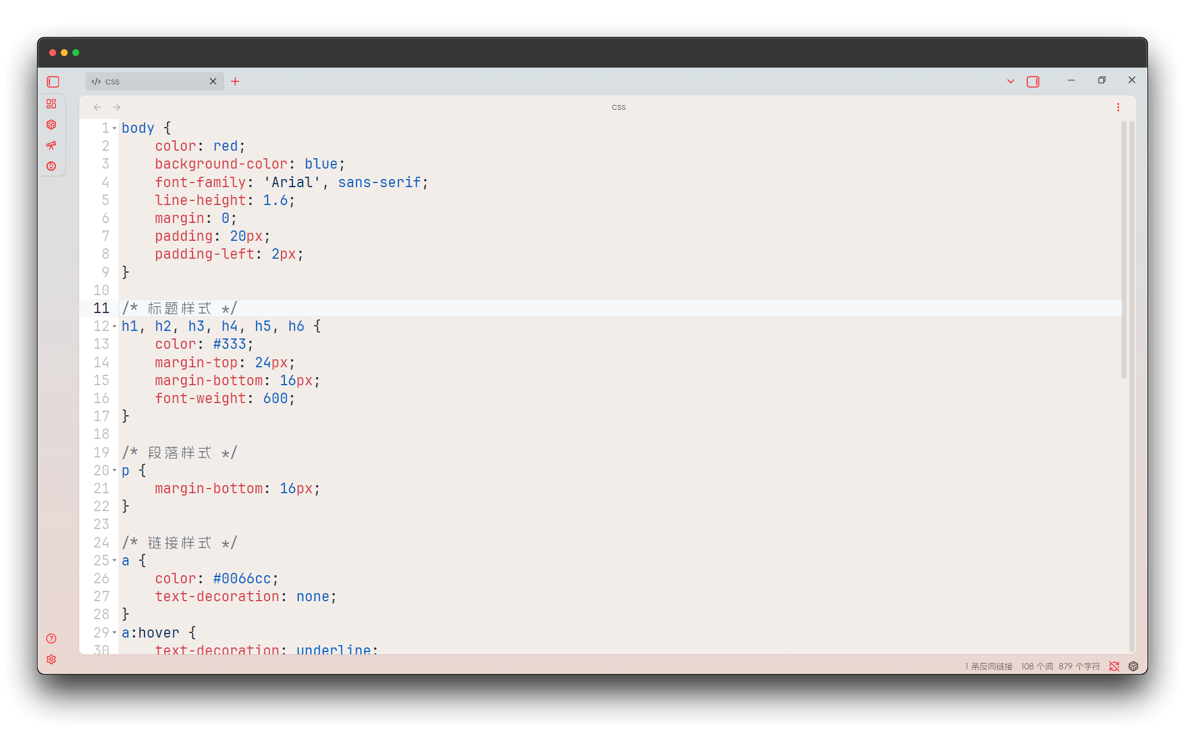Collapse the left sidebar with the panel icon
This screenshot has height=730, width=1185.
click(x=52, y=81)
